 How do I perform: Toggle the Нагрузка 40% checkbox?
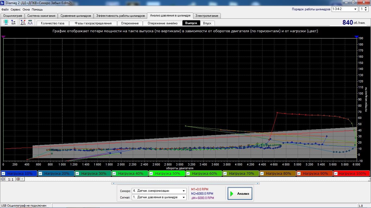click(x=114, y=173)
